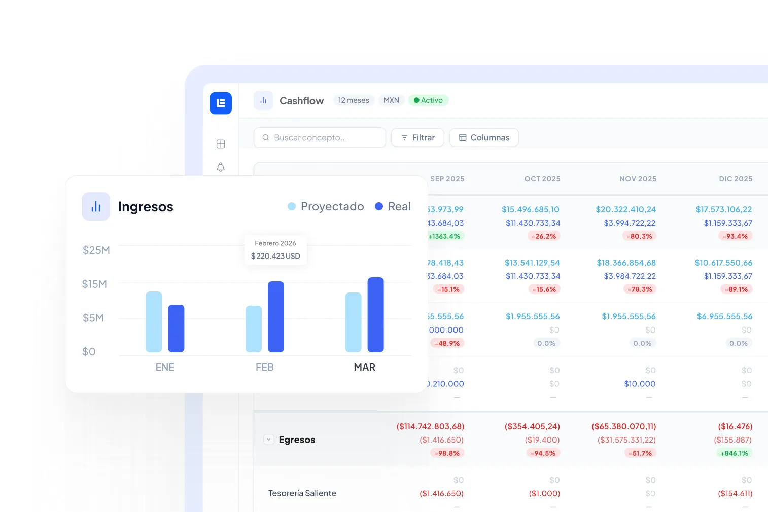Viewport: 768px width, 512px height.
Task: Click the ($354.405,24) cell
Action: coord(533,426)
